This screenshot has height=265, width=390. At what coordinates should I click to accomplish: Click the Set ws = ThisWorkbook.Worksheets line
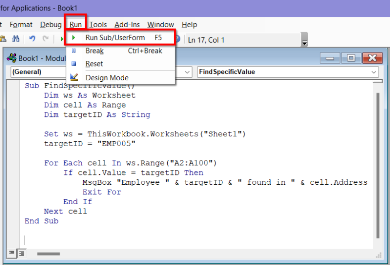145,134
